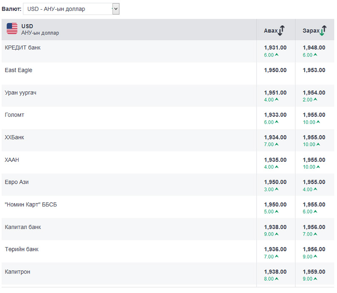This screenshot has height=293, width=337.
Task: Click up arrow beside Уран уургач's Зарах 2.00 change
Action: (x=316, y=100)
